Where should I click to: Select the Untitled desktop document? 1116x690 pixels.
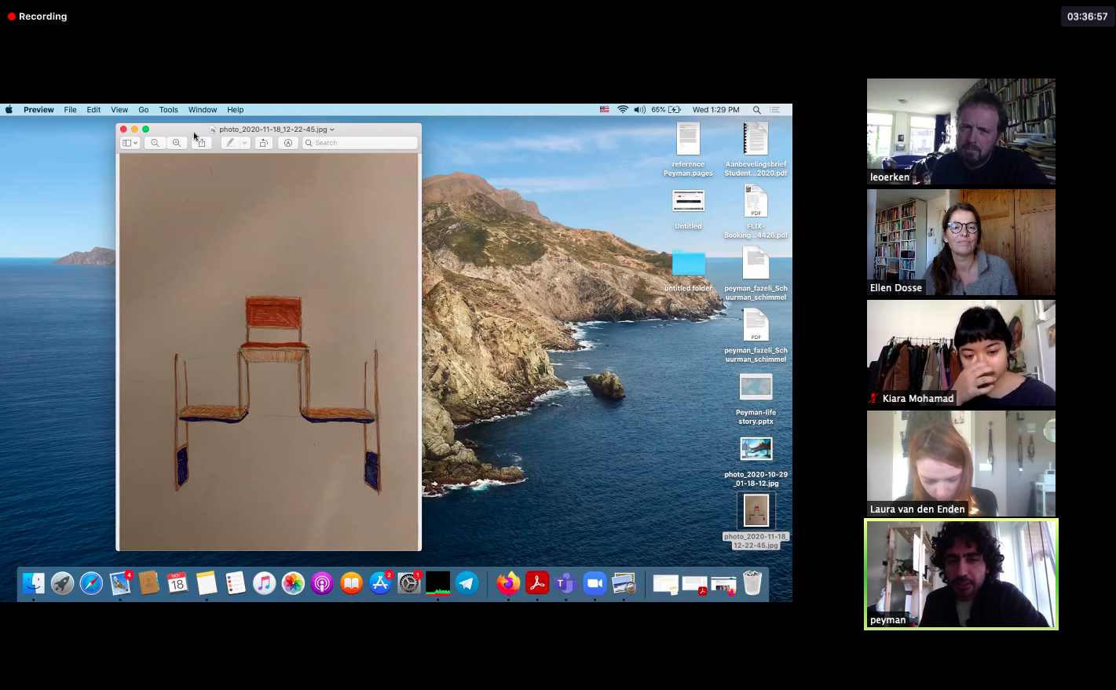tap(688, 210)
